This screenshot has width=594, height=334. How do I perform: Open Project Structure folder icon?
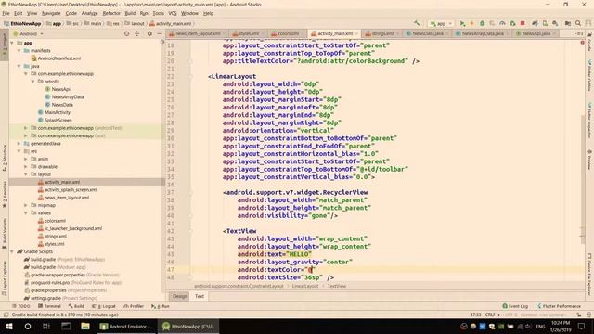click(568, 23)
